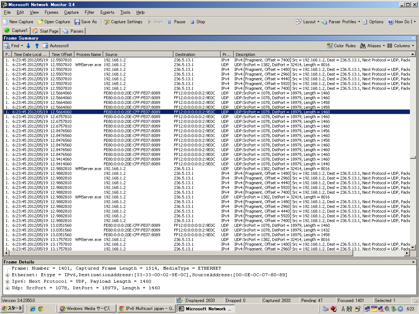Switch to the Start Page tab
Image resolution: width=419 pixels, height=314 pixels.
click(x=45, y=31)
